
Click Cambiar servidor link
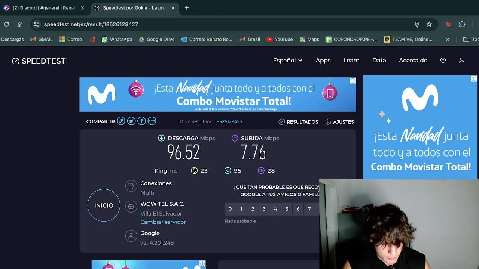[x=163, y=222]
